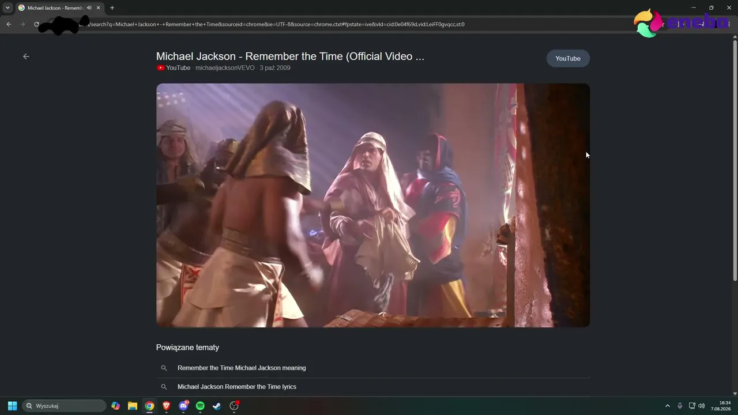Open the volume control in the tray
Image resolution: width=738 pixels, height=415 pixels.
(702, 406)
